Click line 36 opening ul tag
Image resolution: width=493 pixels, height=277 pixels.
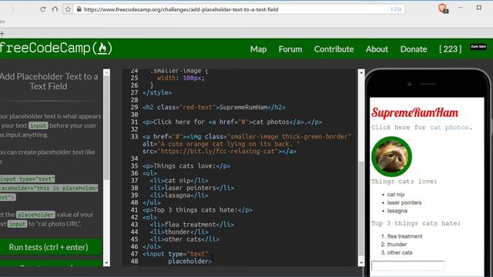[149, 173]
